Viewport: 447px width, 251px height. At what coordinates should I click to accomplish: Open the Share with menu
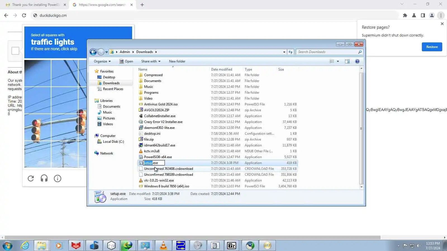151,61
